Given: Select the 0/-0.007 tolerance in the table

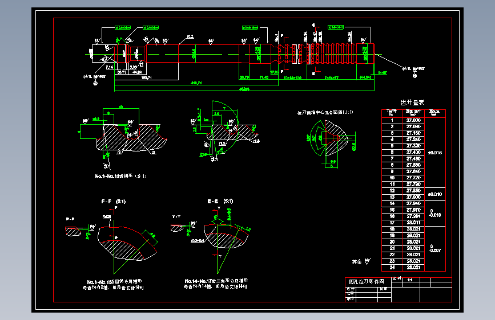Looking at the screenshot, I should tap(434, 248).
